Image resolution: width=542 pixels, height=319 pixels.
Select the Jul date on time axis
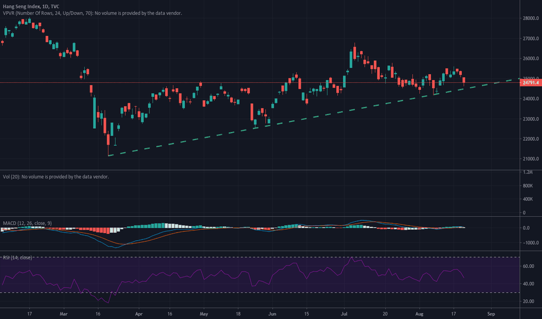[x=344, y=314]
